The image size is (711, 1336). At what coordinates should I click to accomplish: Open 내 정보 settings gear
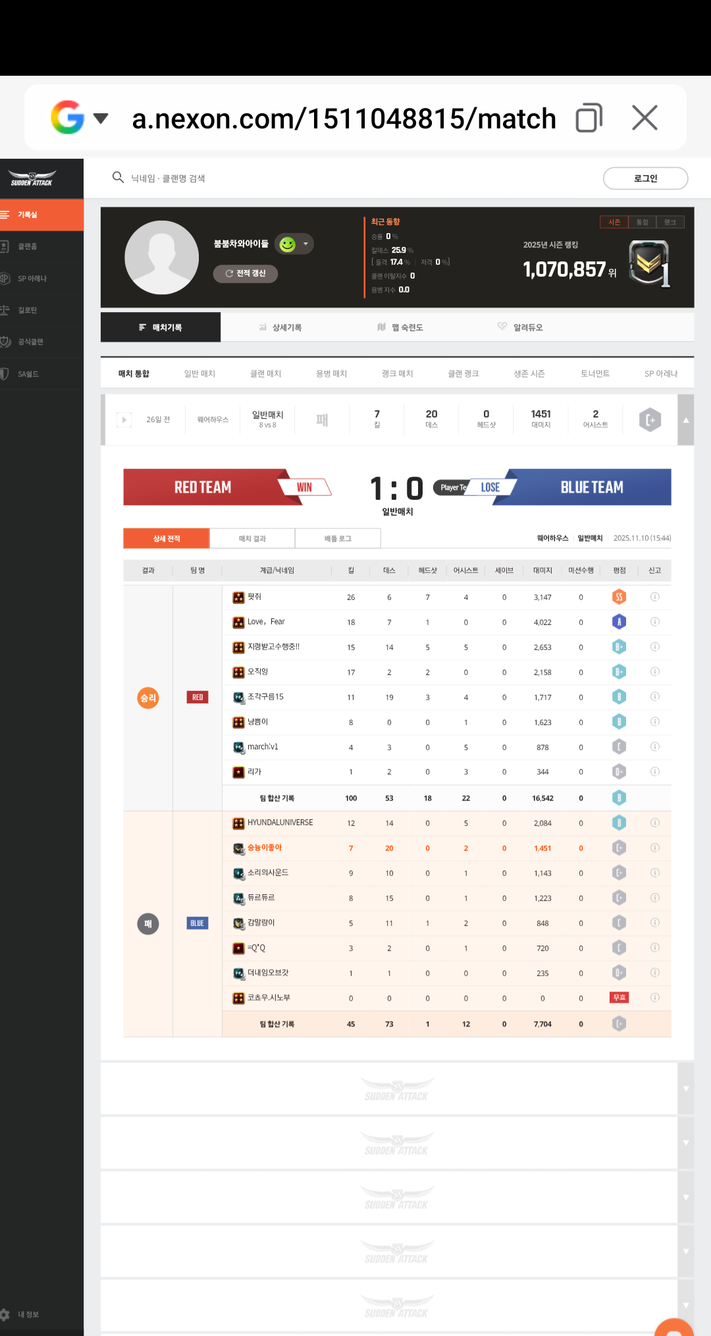click(5, 1314)
